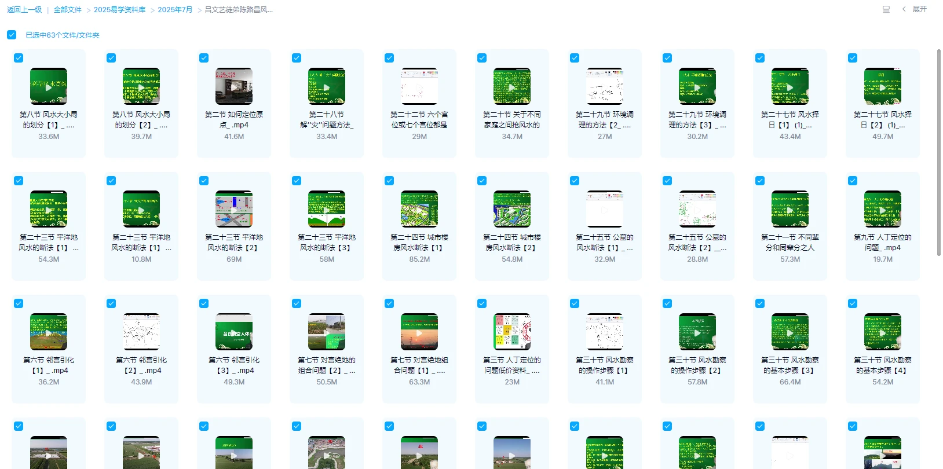Open 2025易学资料库 breadcrumb folder
Image resolution: width=943 pixels, height=469 pixels.
click(120, 10)
